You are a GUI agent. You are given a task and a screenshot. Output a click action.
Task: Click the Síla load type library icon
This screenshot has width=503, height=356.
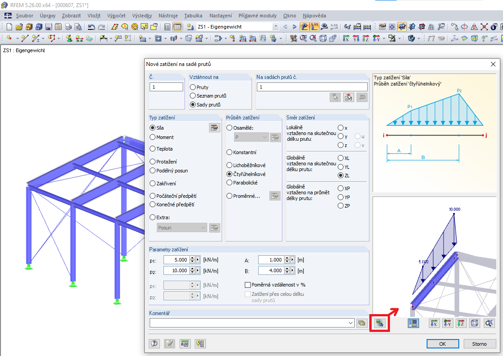tap(214, 127)
